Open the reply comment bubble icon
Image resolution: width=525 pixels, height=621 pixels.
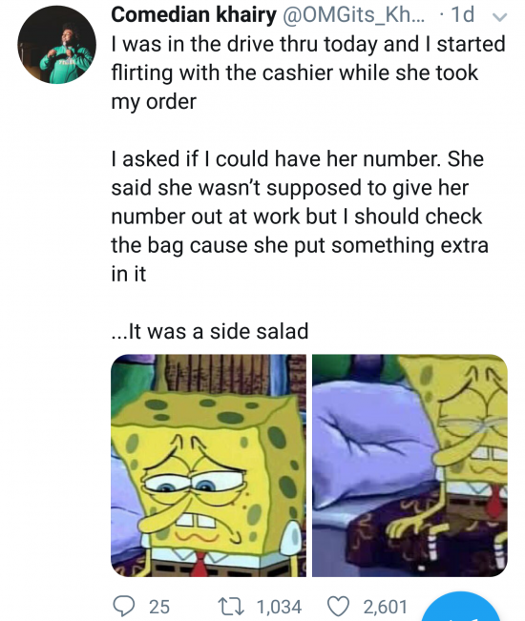point(125,606)
